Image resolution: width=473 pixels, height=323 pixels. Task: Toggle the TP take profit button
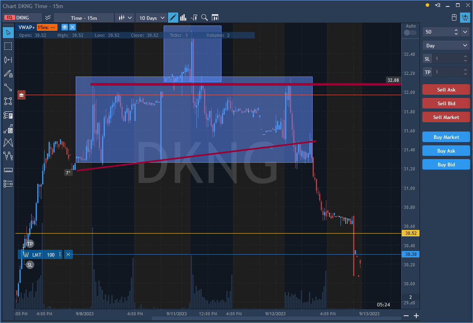[428, 72]
